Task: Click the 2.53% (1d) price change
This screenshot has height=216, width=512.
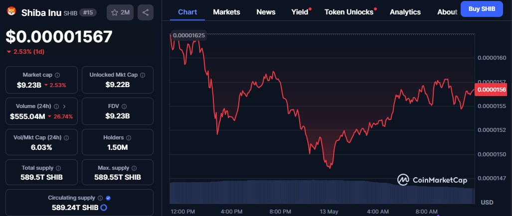Action: (25, 52)
